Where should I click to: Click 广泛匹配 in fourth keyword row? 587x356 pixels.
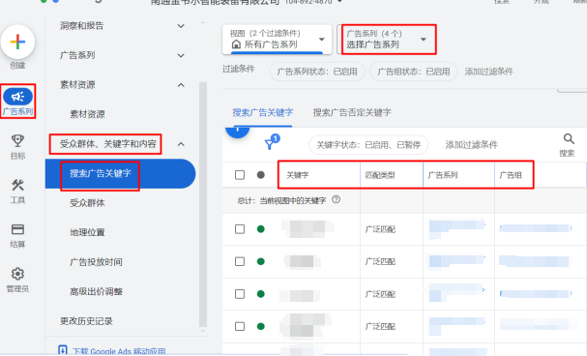[x=380, y=326]
